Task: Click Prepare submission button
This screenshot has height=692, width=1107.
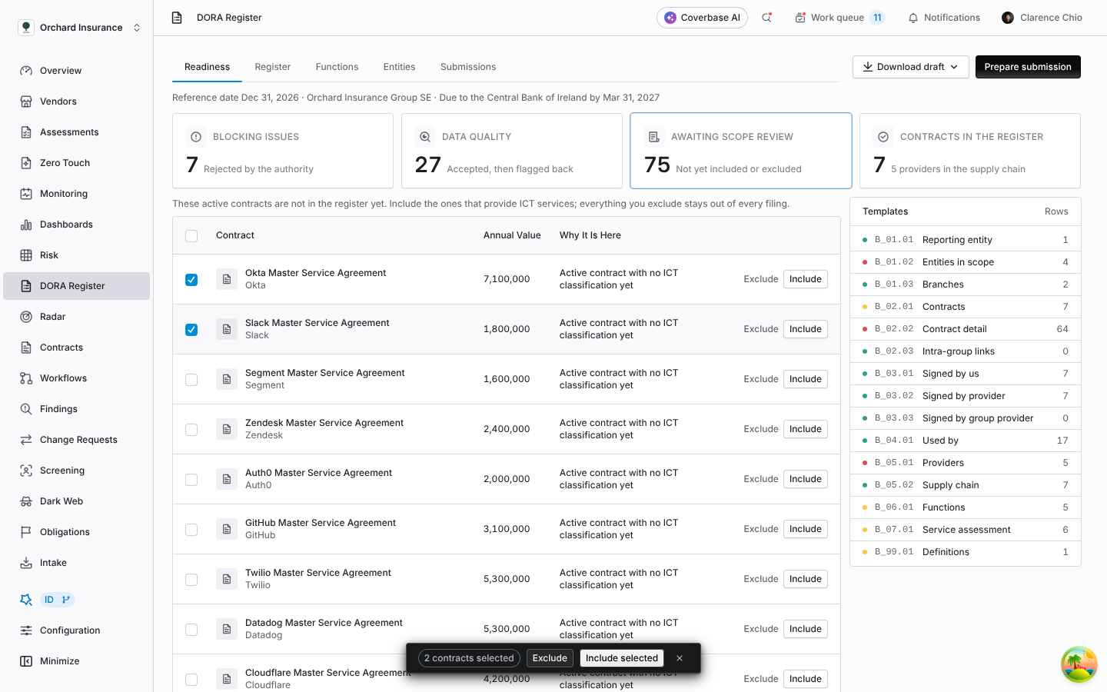Action: click(1028, 67)
